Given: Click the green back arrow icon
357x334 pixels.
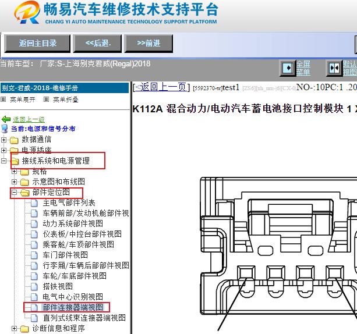Looking at the screenshot, I should pos(6,119).
